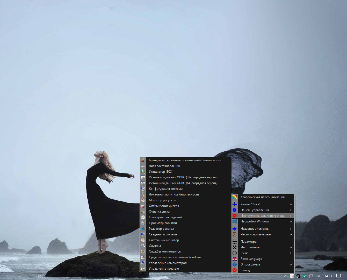Open Диск восстановления from the submenu
The height and width of the screenshot is (280, 347).
coord(185,166)
